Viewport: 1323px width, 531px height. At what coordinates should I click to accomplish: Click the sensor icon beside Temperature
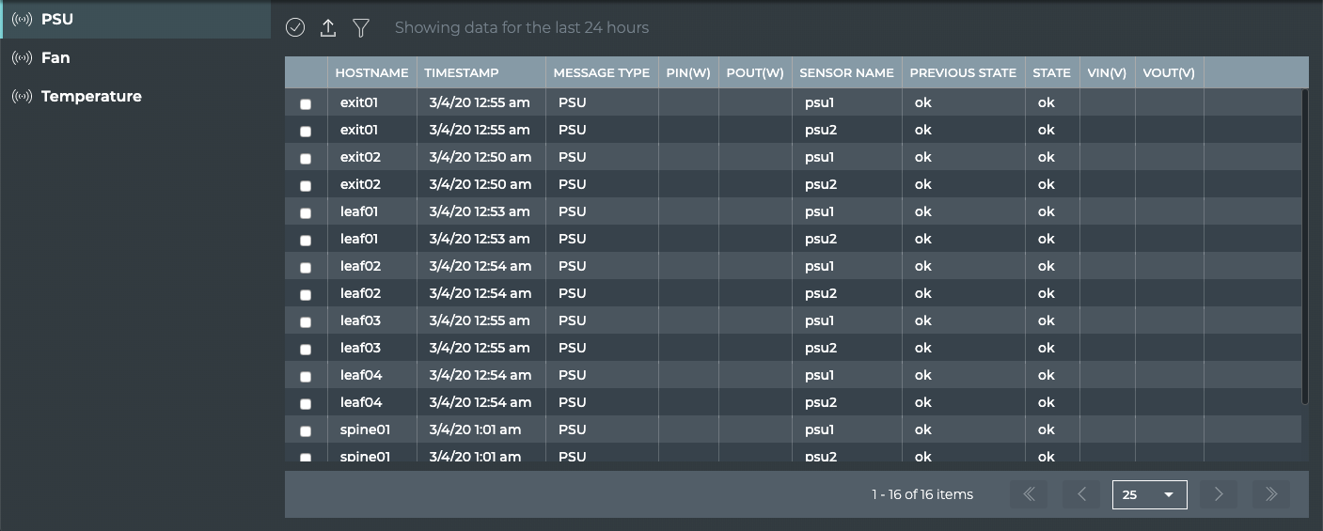pos(22,97)
